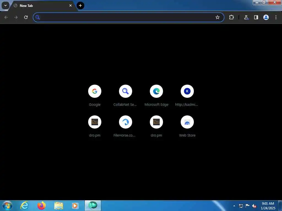Open the three-dot Chrome menu

coord(276,17)
